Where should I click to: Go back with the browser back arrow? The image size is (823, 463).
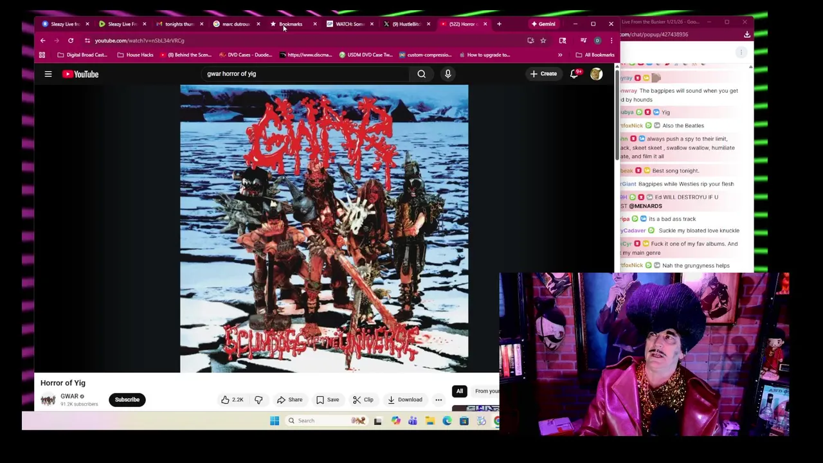click(x=43, y=41)
